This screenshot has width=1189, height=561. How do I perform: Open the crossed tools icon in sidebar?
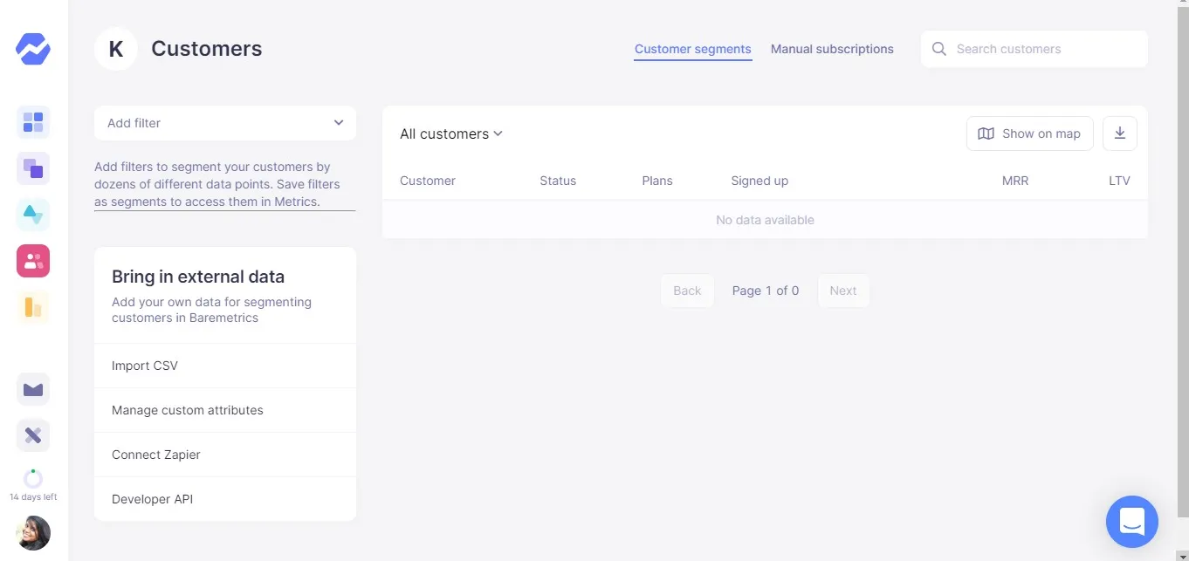[33, 435]
